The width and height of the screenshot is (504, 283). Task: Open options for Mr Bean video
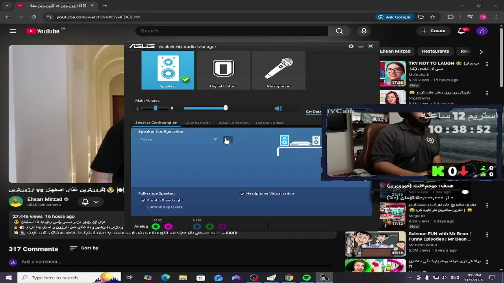point(487,234)
